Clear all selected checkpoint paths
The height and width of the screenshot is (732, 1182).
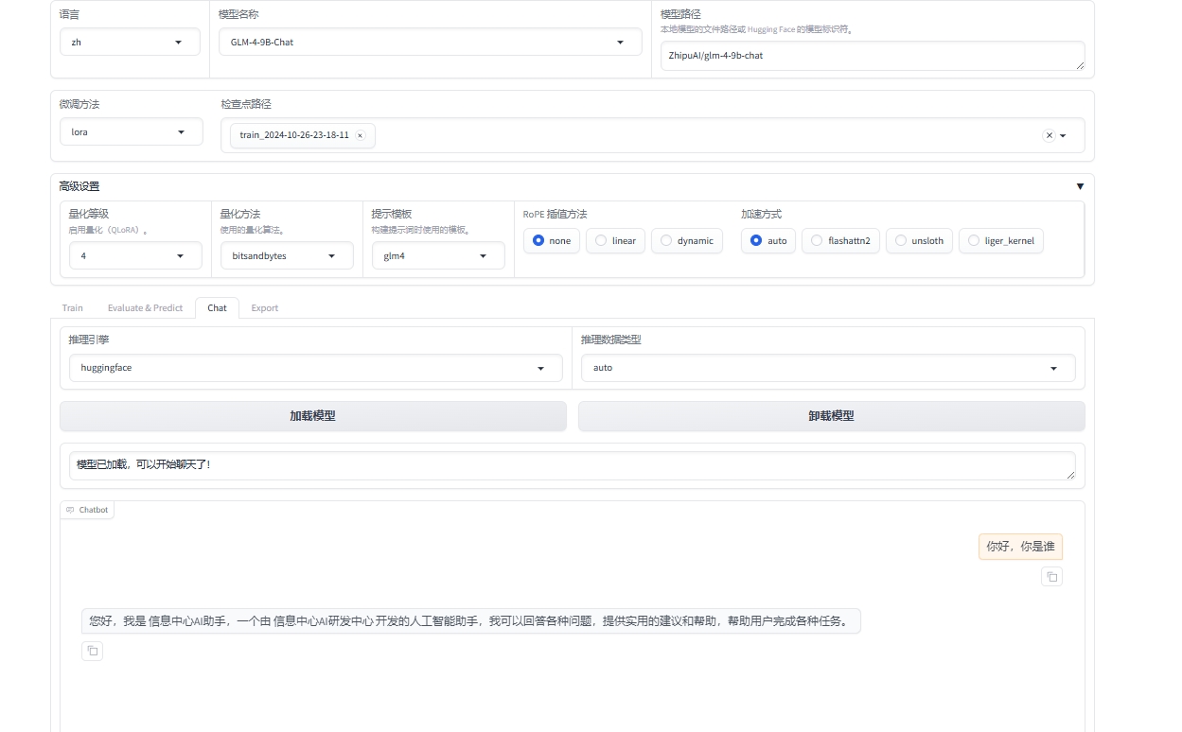[1049, 136]
